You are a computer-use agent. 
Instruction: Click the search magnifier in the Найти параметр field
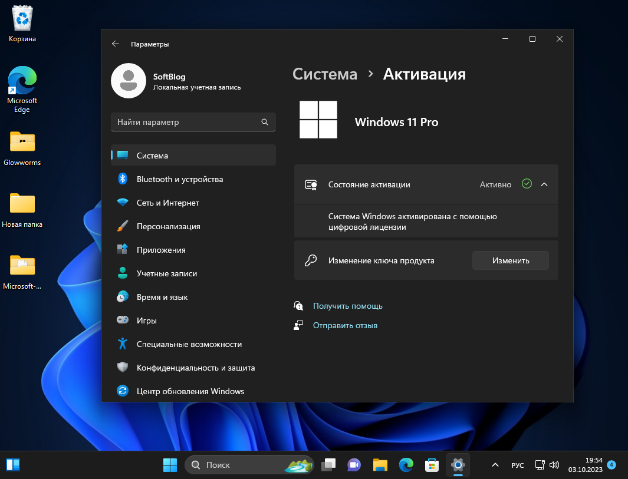tap(264, 122)
